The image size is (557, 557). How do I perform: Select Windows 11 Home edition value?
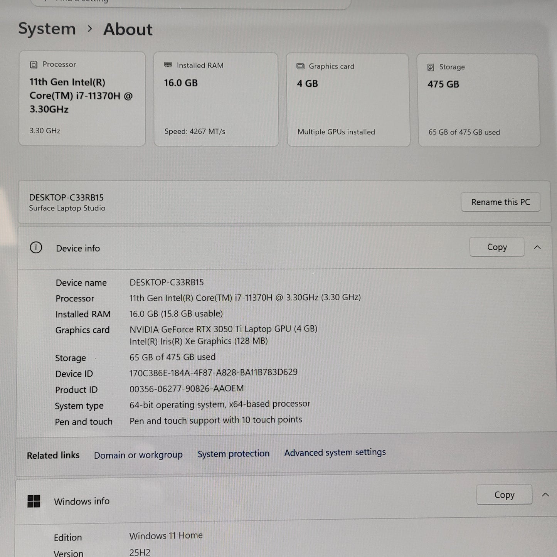point(166,536)
